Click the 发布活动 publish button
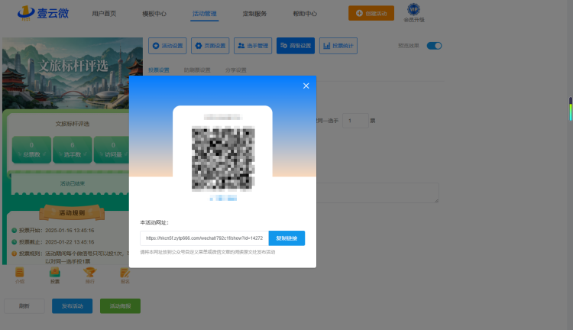 tap(73, 306)
